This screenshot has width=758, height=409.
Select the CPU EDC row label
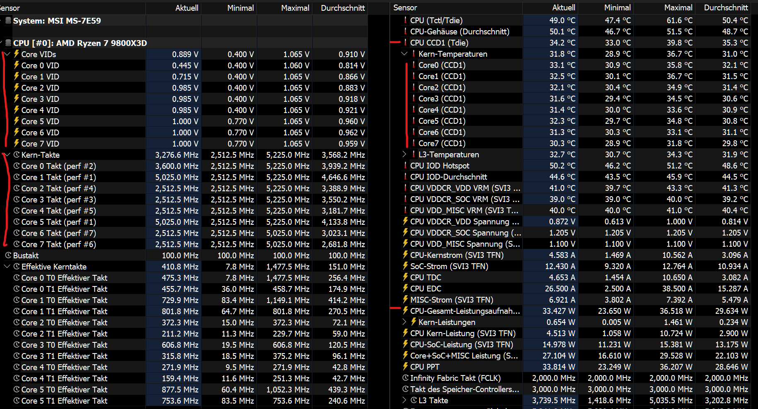426,289
